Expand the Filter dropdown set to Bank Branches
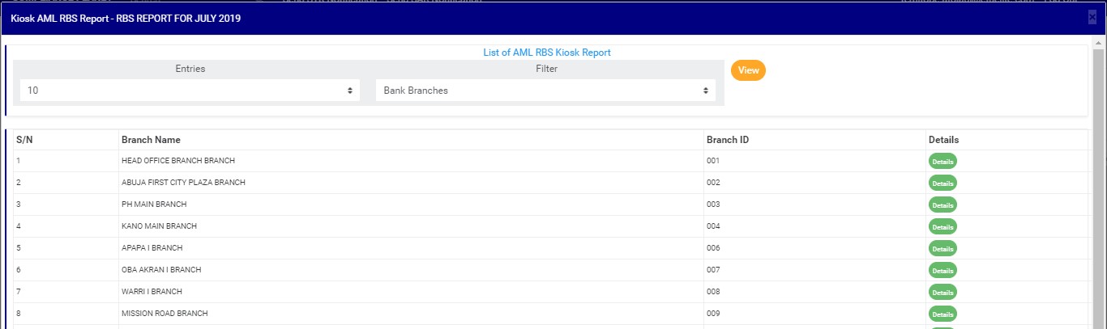 (x=545, y=91)
